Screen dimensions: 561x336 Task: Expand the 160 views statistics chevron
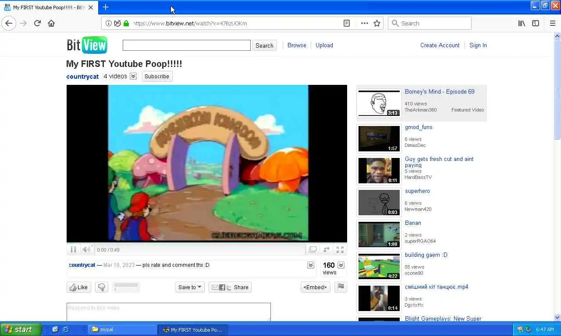click(341, 265)
